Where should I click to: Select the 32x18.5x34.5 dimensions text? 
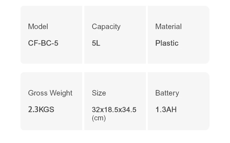(114, 110)
